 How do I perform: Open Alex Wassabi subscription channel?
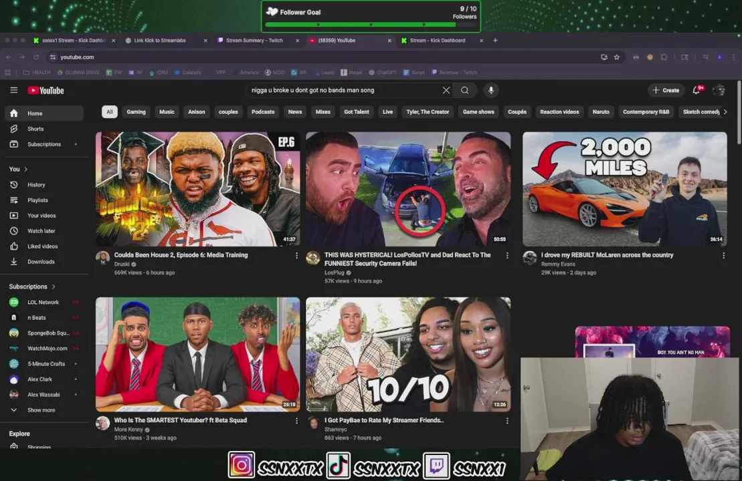click(x=44, y=395)
